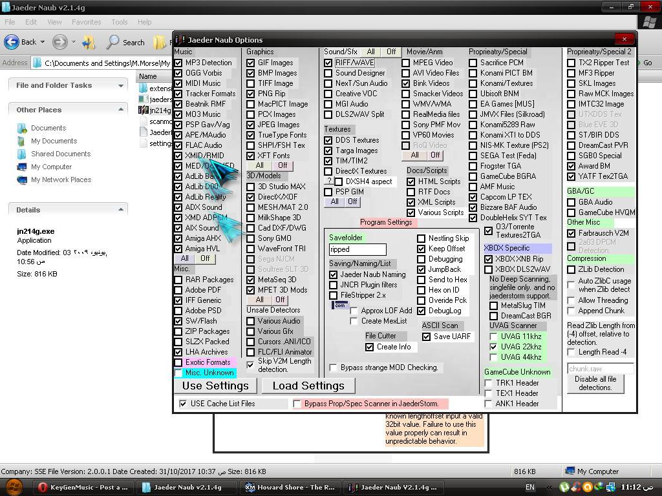Open the File menu

click(x=10, y=22)
